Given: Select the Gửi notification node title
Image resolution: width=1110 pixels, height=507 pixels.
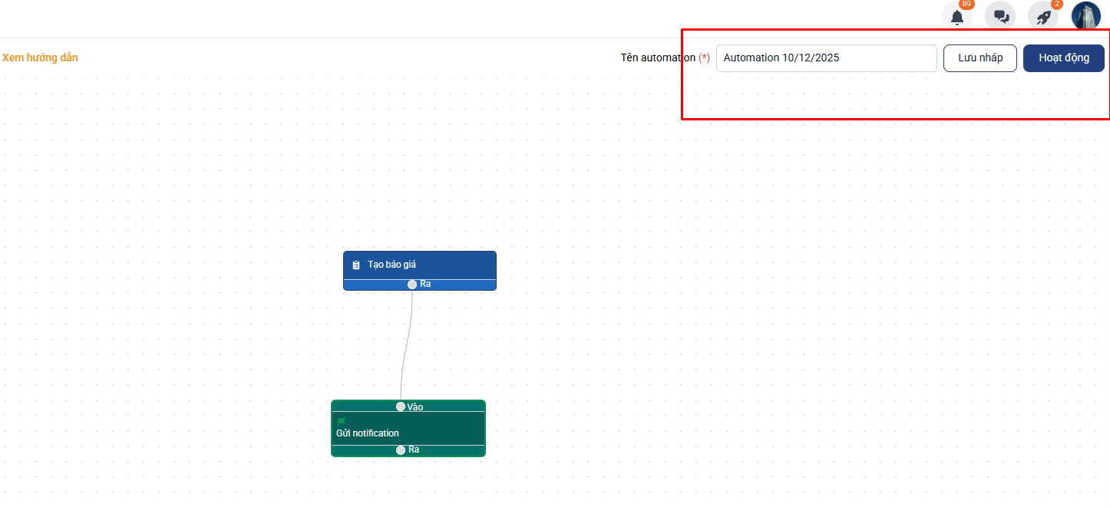Looking at the screenshot, I should tap(368, 433).
